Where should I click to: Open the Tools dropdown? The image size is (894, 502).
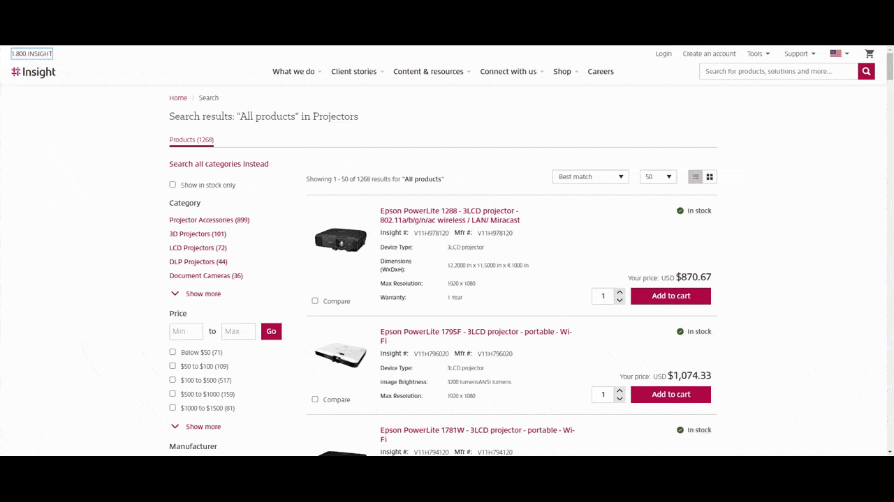pos(759,54)
